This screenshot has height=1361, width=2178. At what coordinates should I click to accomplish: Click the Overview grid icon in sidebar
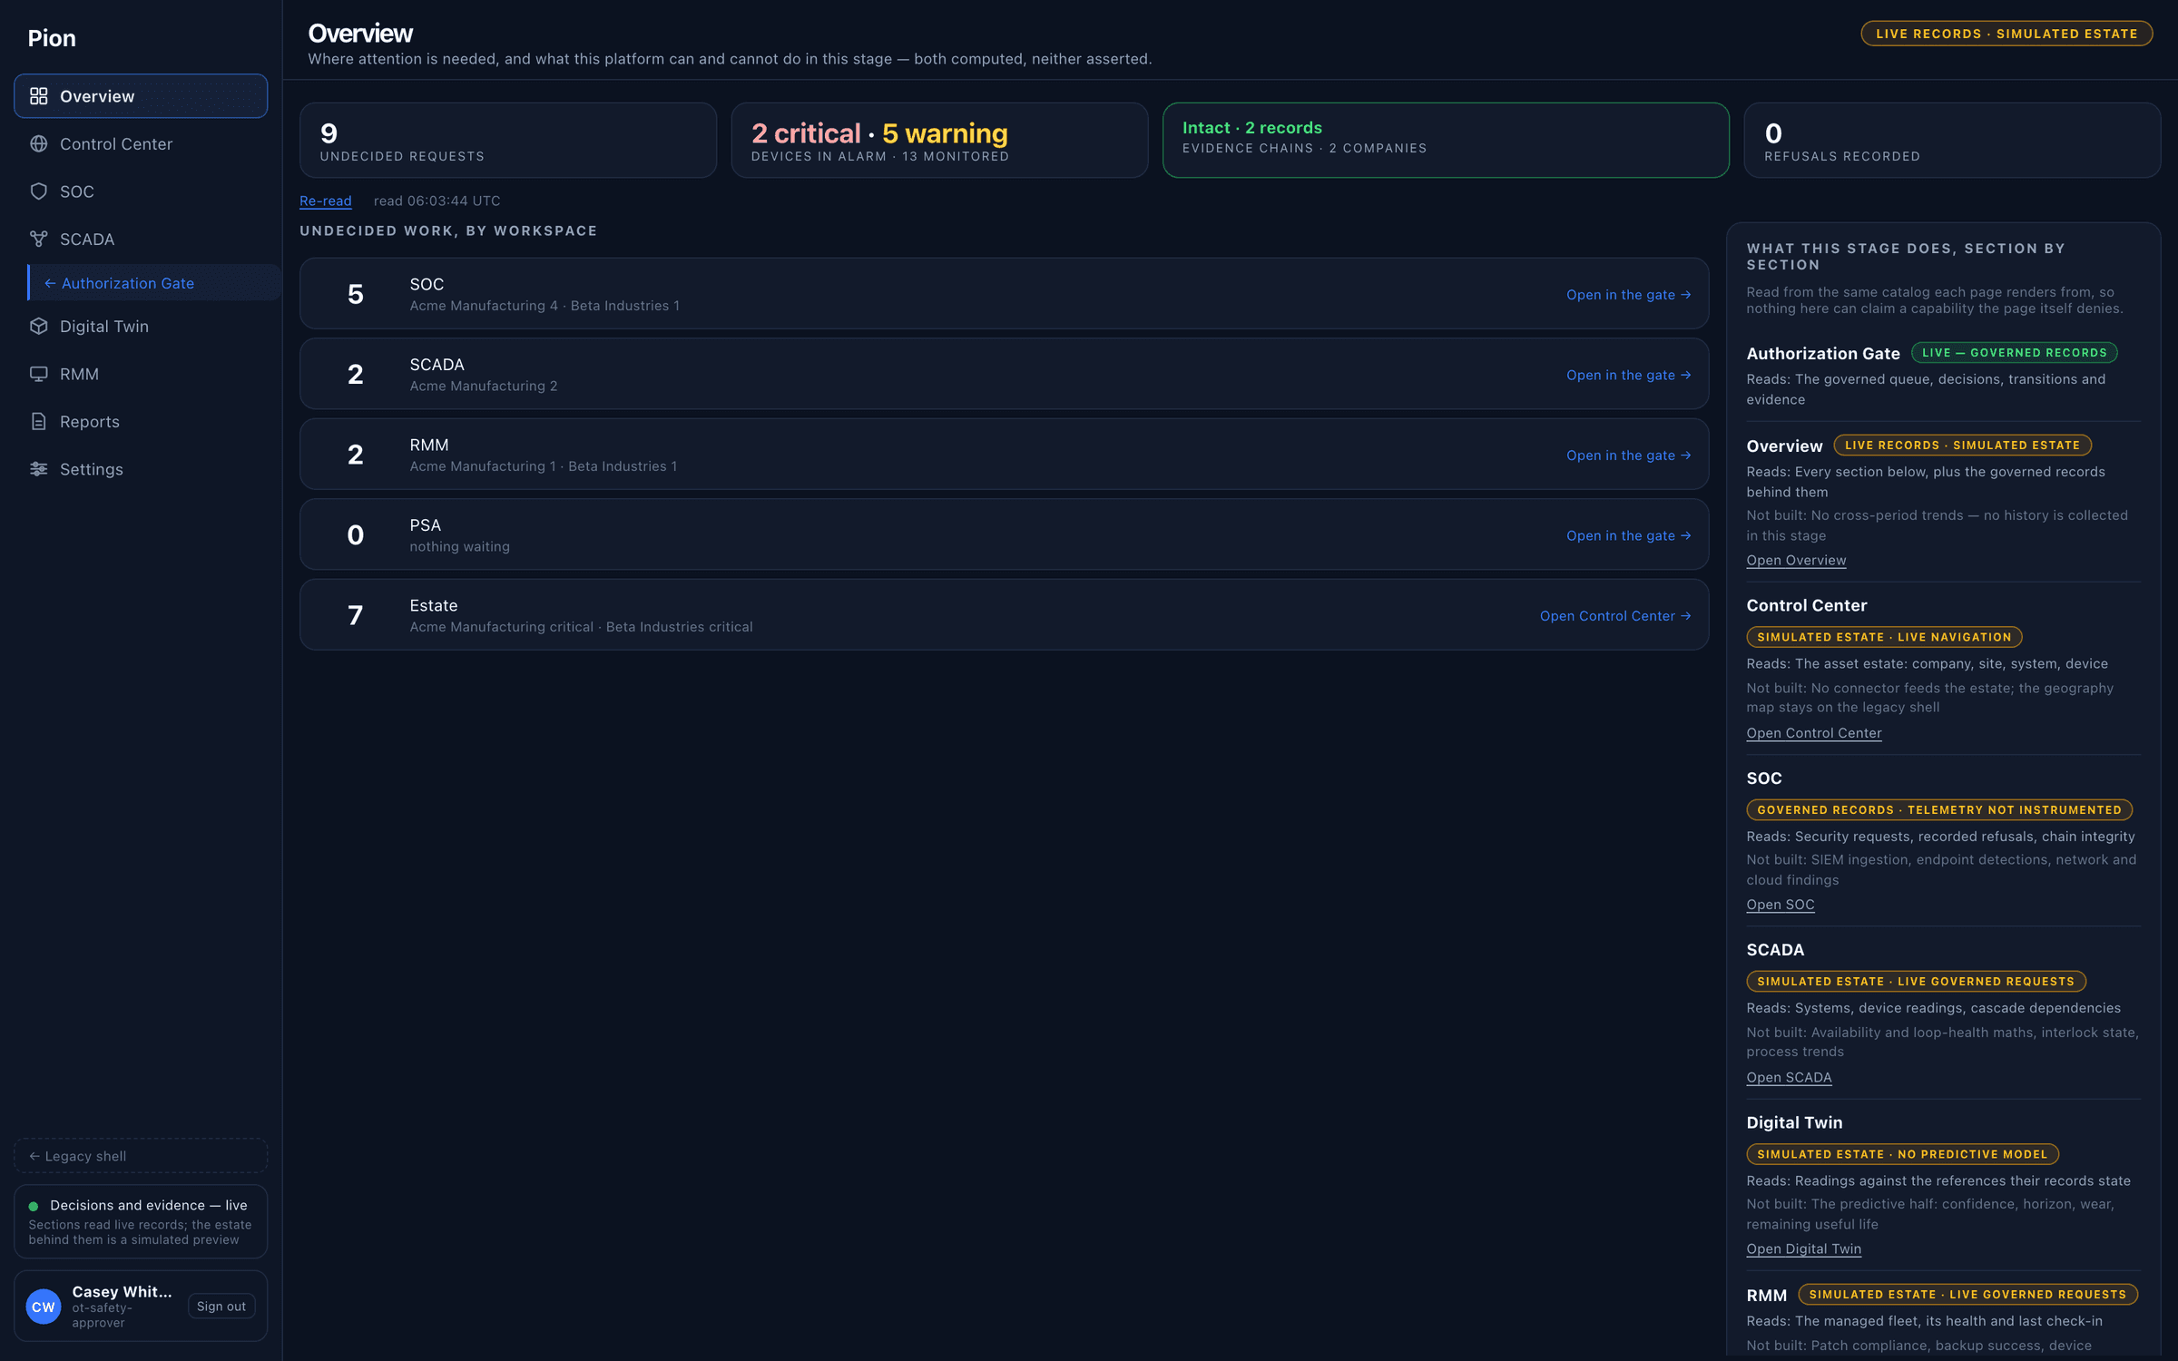click(38, 96)
